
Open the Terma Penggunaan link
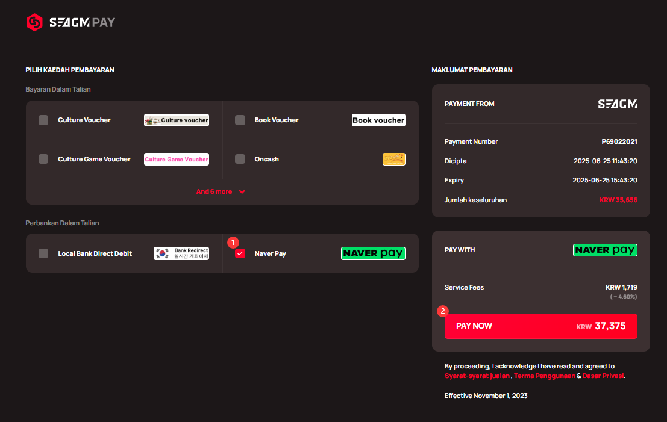(x=545, y=376)
